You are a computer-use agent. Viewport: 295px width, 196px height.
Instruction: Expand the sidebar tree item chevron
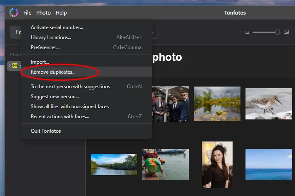10,65
